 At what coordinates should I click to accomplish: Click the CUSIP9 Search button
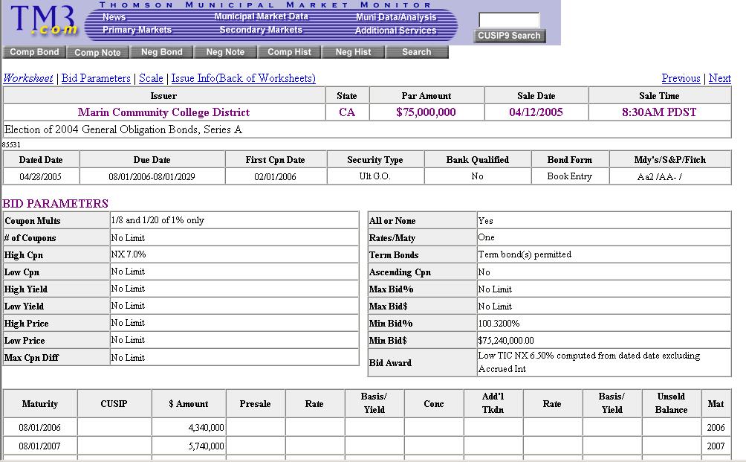tap(509, 36)
